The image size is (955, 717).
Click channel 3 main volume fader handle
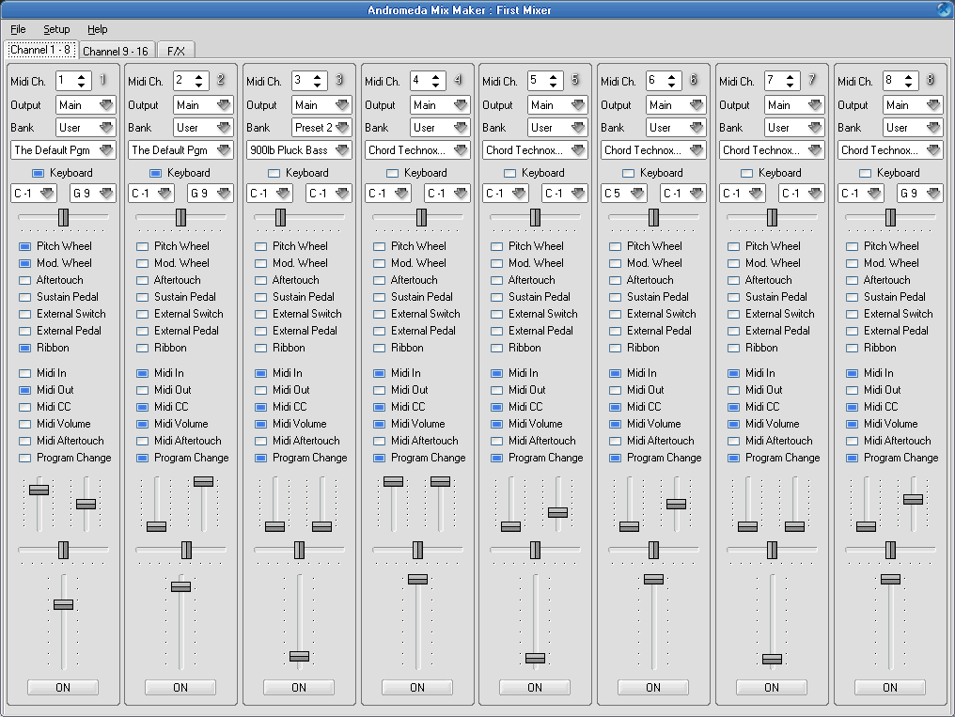pos(299,656)
